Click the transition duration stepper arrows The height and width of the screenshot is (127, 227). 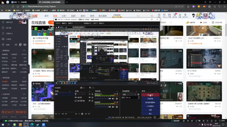[x=139, y=97]
